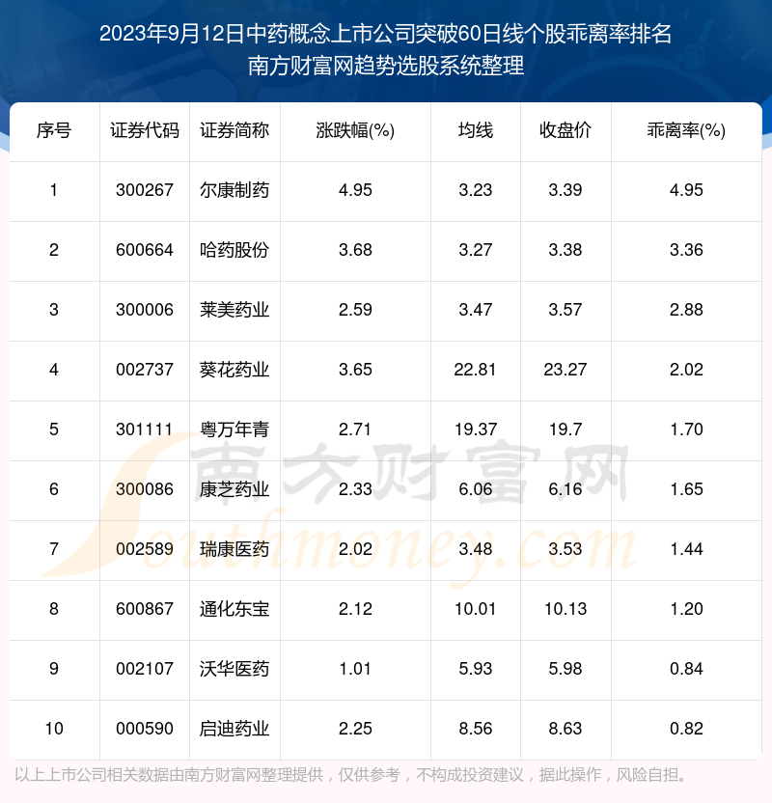Click 粤万年青 closing price 19.7

click(x=565, y=429)
